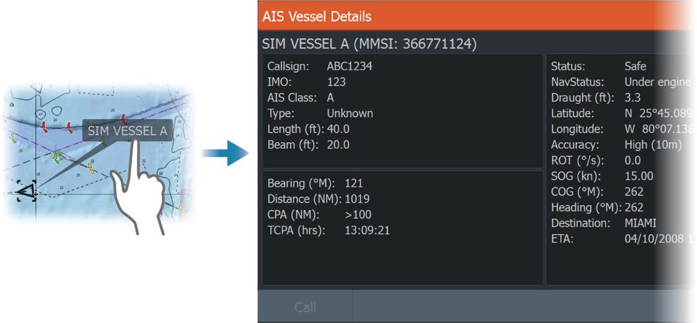
Task: Select the yellow buoy in chart center
Action: (x=91, y=168)
